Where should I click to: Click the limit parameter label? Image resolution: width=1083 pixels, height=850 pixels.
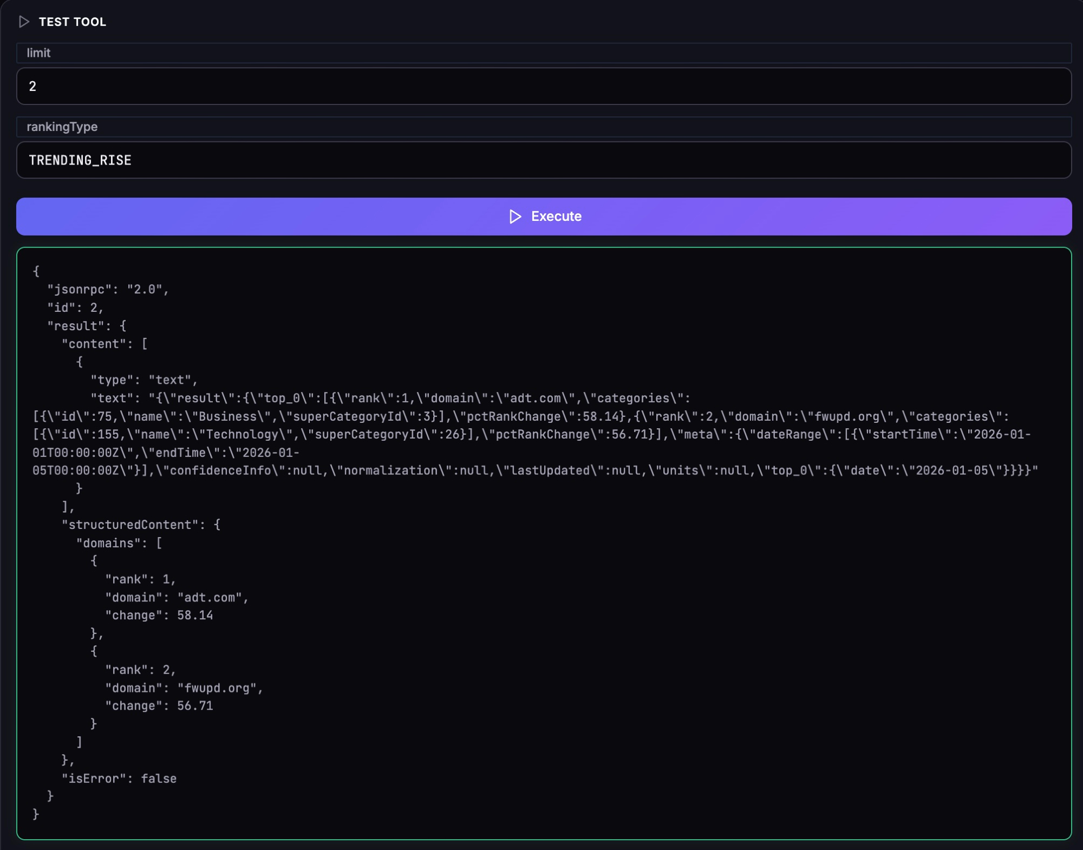[38, 53]
